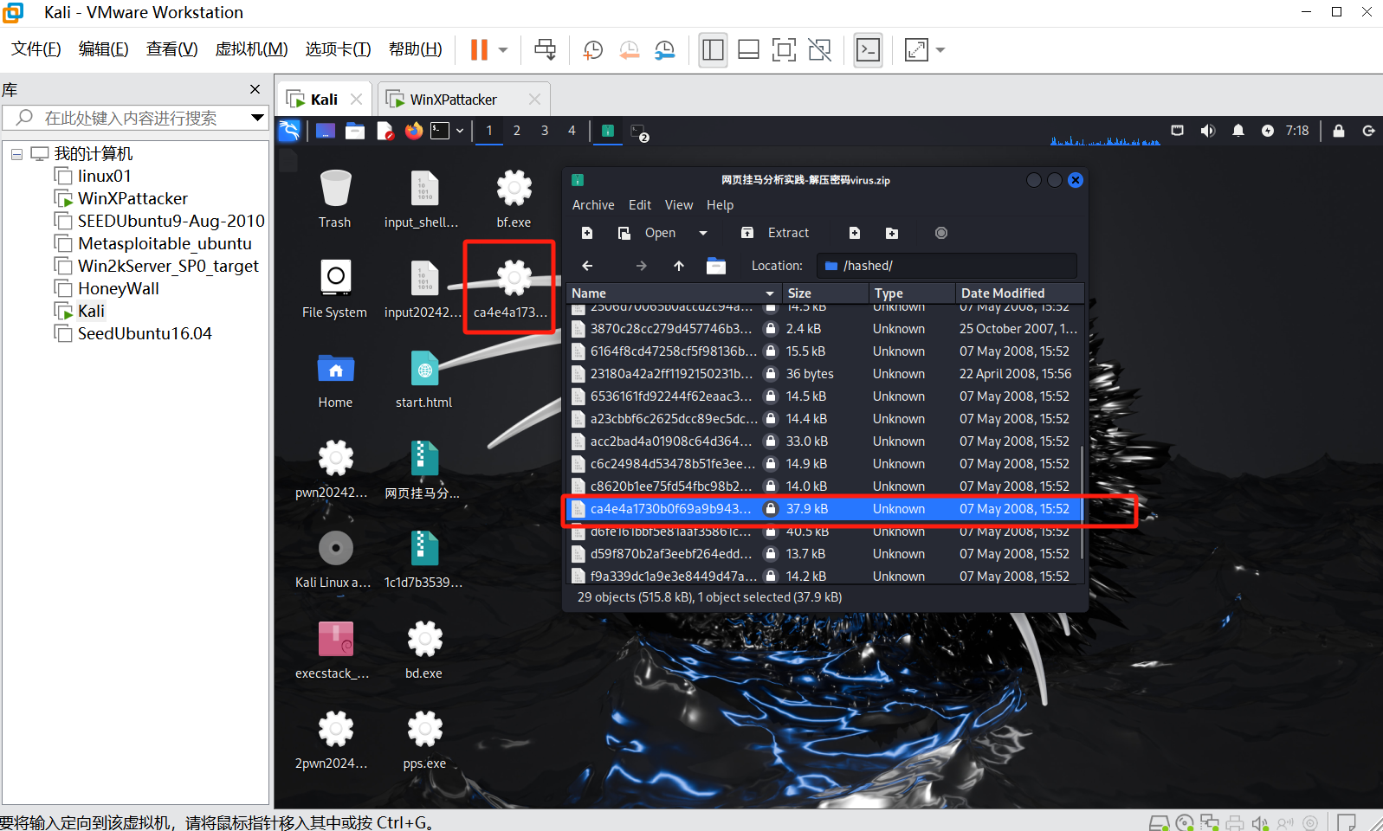1383x831 pixels.
Task: Go back in archive navigation
Action: 587,266
